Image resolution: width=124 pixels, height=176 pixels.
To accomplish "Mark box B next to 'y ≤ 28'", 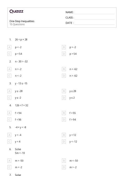I will pos(64,91).
